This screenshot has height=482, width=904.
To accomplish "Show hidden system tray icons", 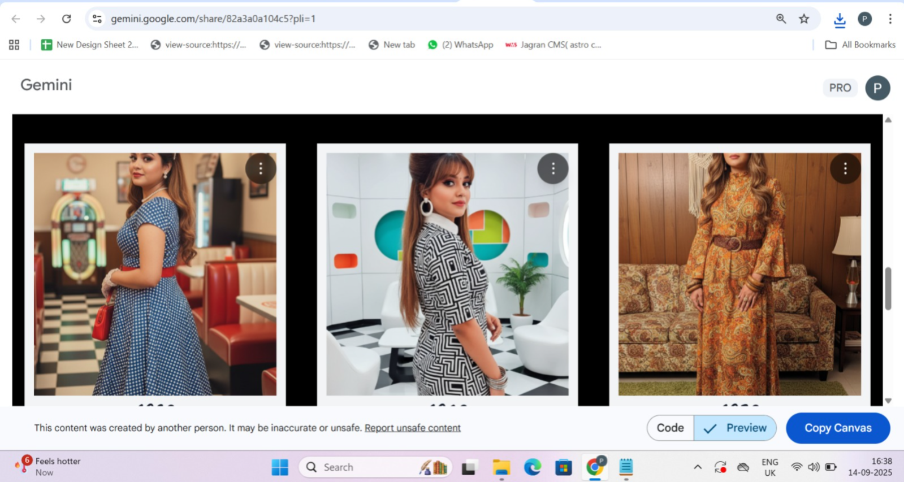I will tap(698, 467).
